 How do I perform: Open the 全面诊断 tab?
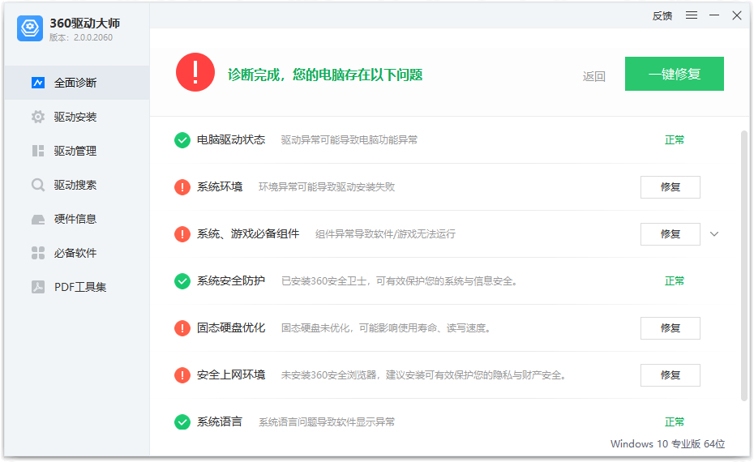[x=77, y=83]
